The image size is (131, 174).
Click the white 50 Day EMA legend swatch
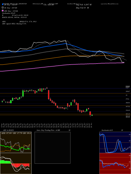point(3,8)
